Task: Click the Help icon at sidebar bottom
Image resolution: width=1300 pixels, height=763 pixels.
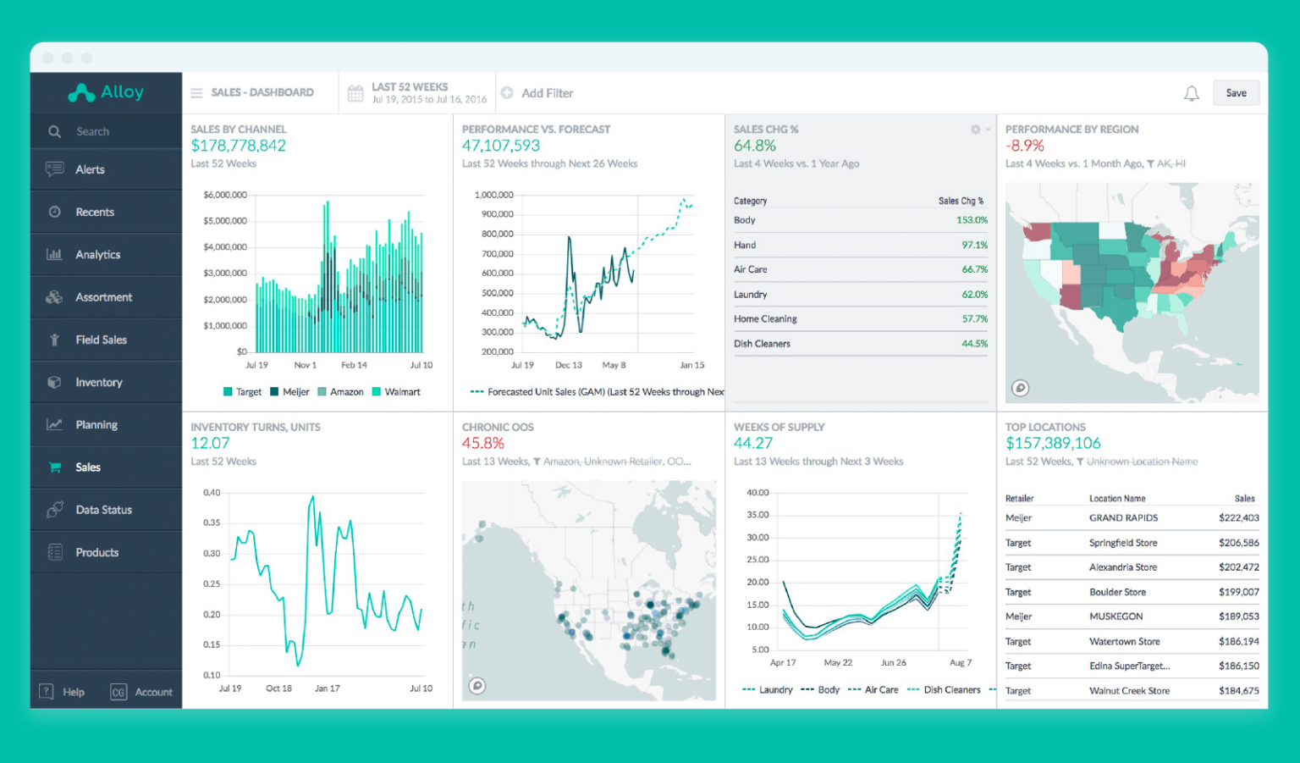Action: point(47,692)
